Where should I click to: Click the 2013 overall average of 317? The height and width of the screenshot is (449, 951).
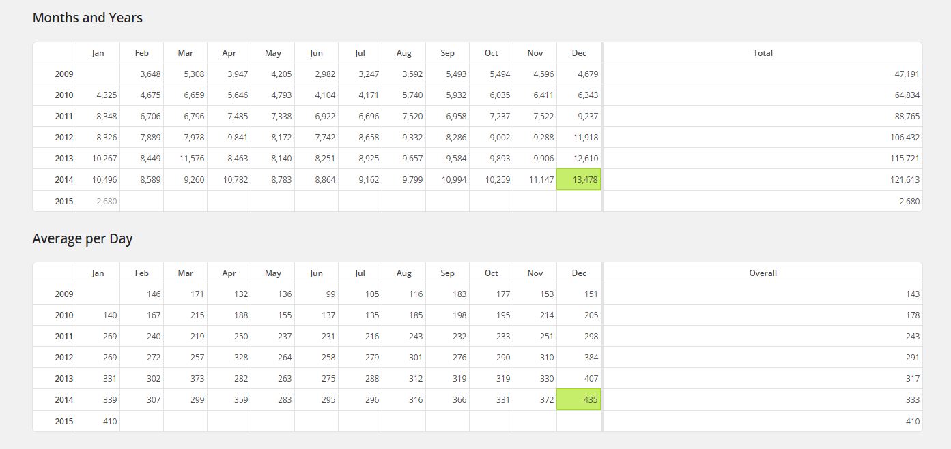(912, 379)
